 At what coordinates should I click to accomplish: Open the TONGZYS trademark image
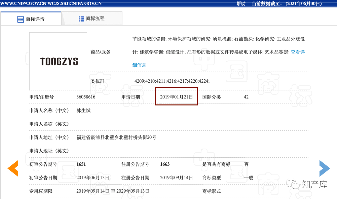(58, 61)
